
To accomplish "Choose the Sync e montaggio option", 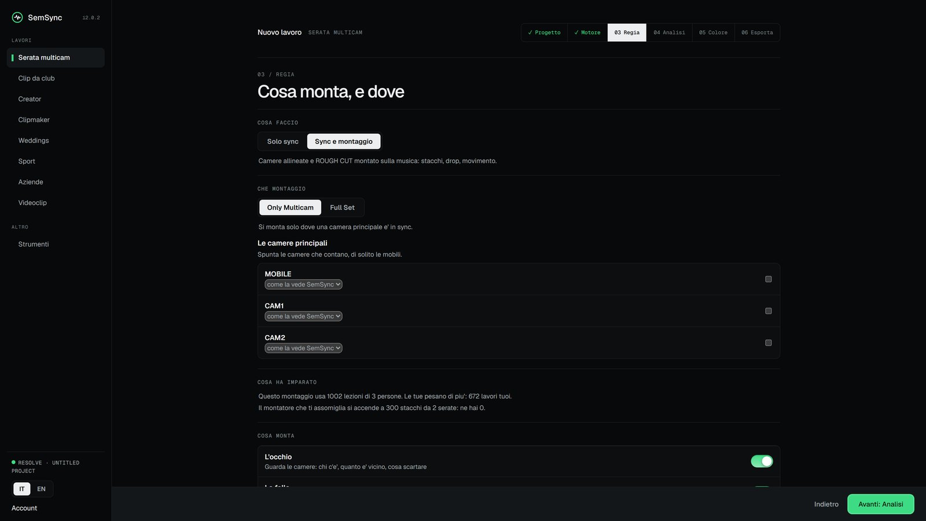I will click(x=344, y=141).
